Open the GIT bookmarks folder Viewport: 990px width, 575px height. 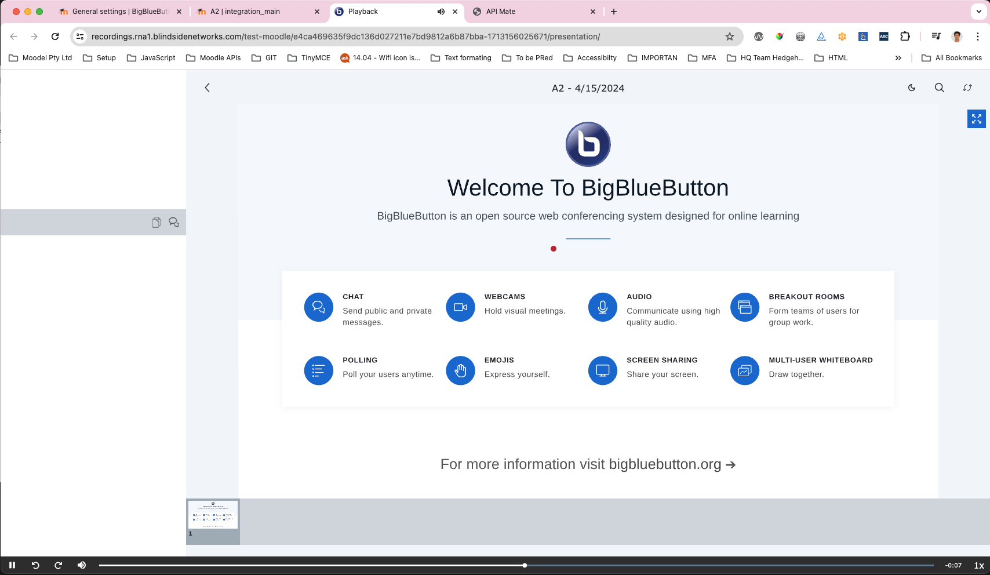264,58
